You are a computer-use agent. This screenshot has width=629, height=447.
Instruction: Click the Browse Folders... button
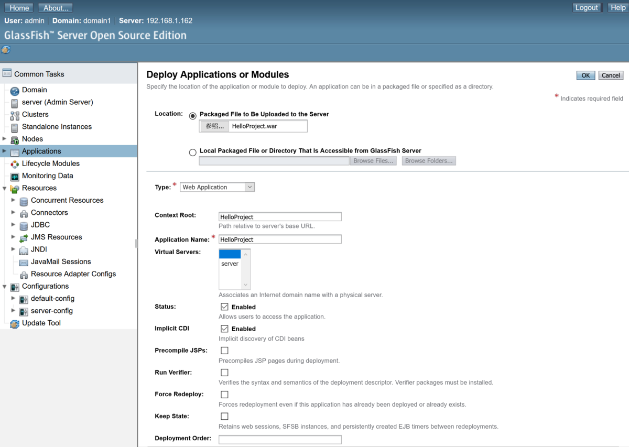[429, 161]
